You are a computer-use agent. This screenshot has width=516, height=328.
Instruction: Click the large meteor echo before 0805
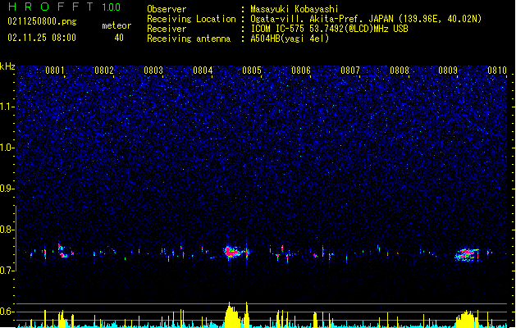(x=233, y=252)
